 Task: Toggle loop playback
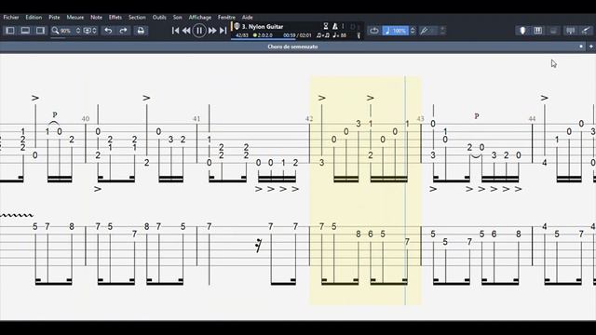pyautogui.click(x=374, y=31)
